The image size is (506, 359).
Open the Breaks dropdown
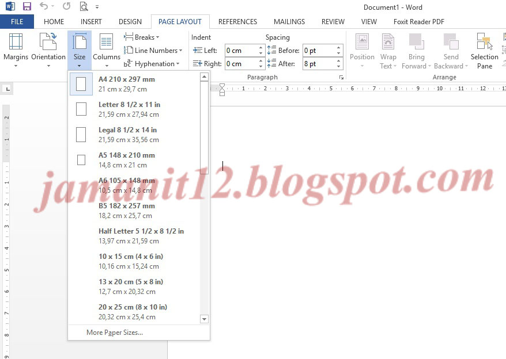click(x=141, y=37)
